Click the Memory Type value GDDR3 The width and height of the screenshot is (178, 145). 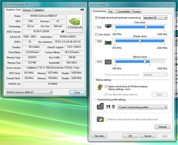tap(32, 57)
